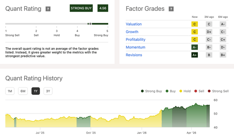The height and width of the screenshot is (139, 234).
Task: Click Momentum 3M ago grade B-
Action: (x=209, y=47)
